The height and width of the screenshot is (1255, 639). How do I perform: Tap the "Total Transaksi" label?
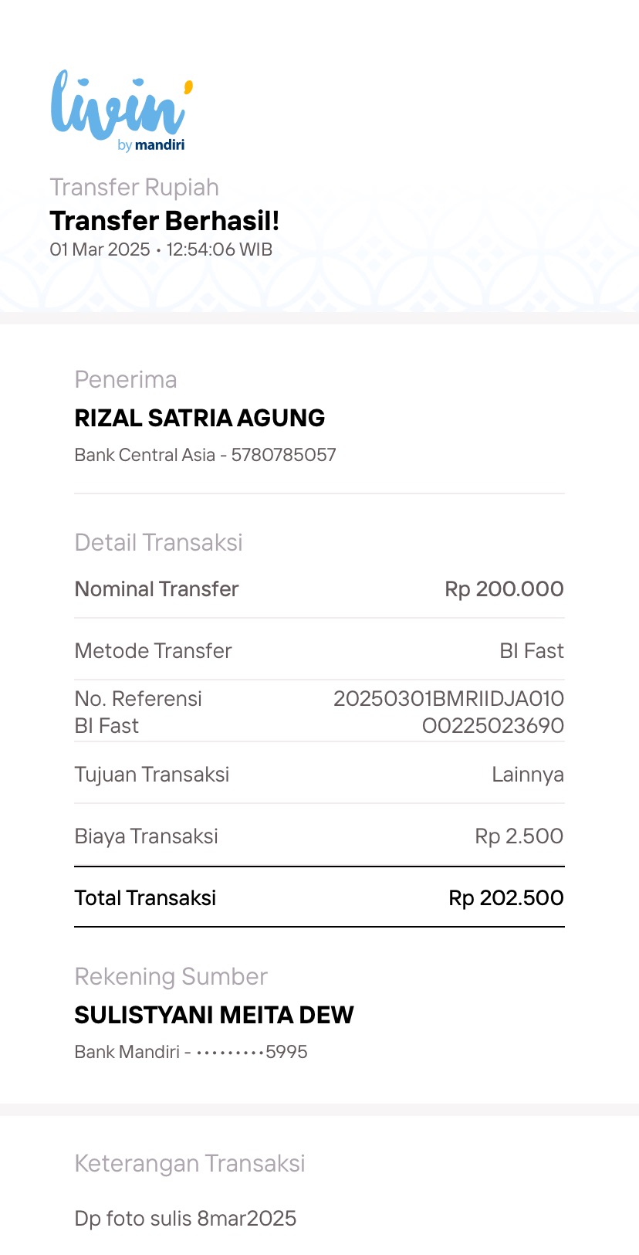point(145,897)
